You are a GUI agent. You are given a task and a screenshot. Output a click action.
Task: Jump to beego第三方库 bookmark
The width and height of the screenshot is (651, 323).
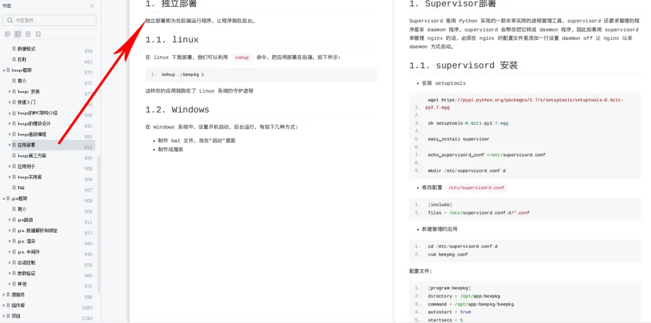(x=32, y=155)
